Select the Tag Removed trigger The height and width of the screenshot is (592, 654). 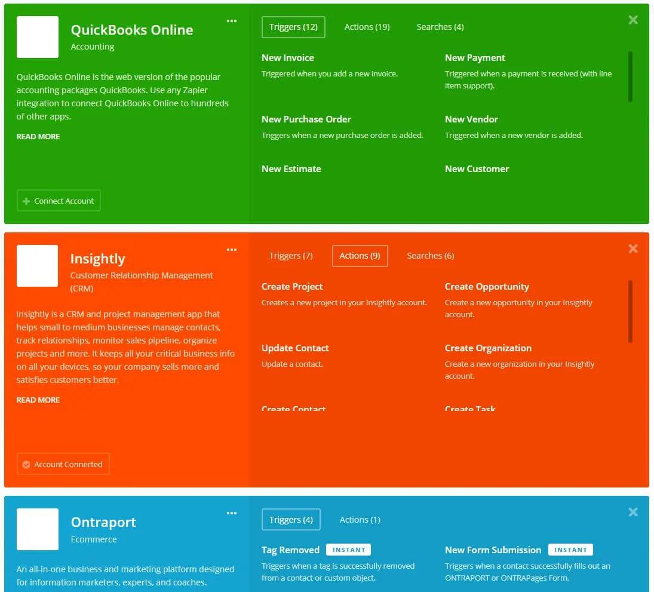coord(290,550)
